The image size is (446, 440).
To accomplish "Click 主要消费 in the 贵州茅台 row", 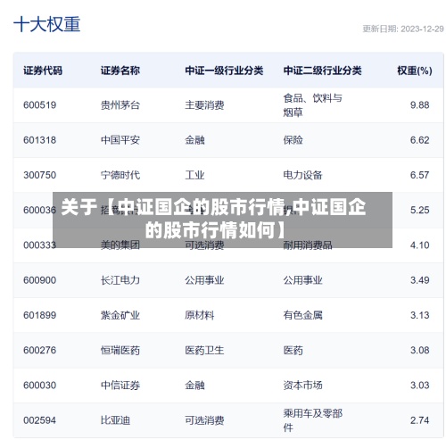I will pyautogui.click(x=204, y=105).
